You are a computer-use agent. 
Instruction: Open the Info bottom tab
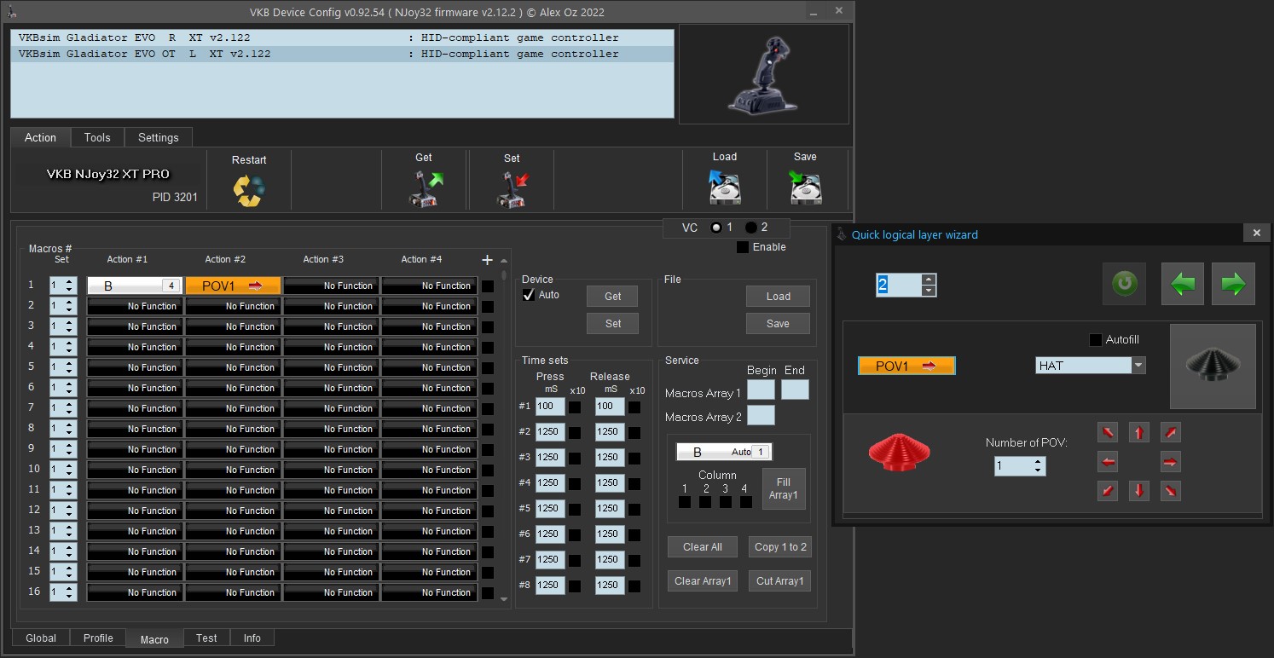[252, 638]
